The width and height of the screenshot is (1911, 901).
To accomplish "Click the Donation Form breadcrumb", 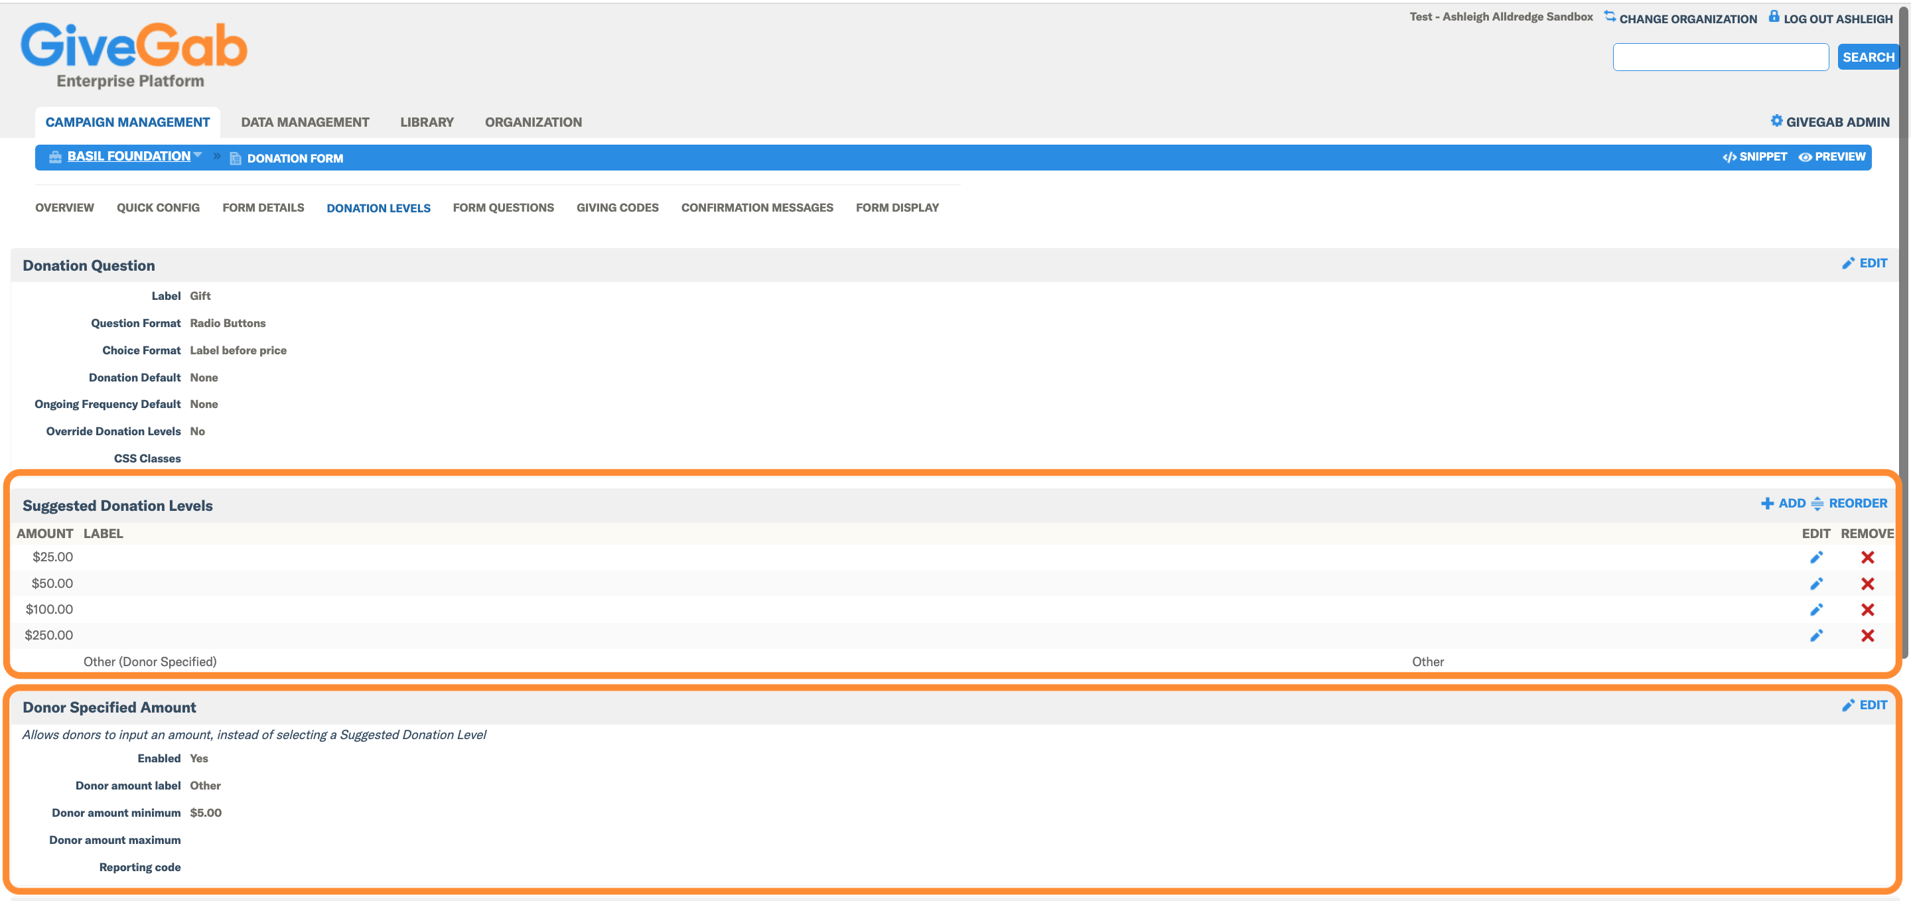I will tap(295, 159).
